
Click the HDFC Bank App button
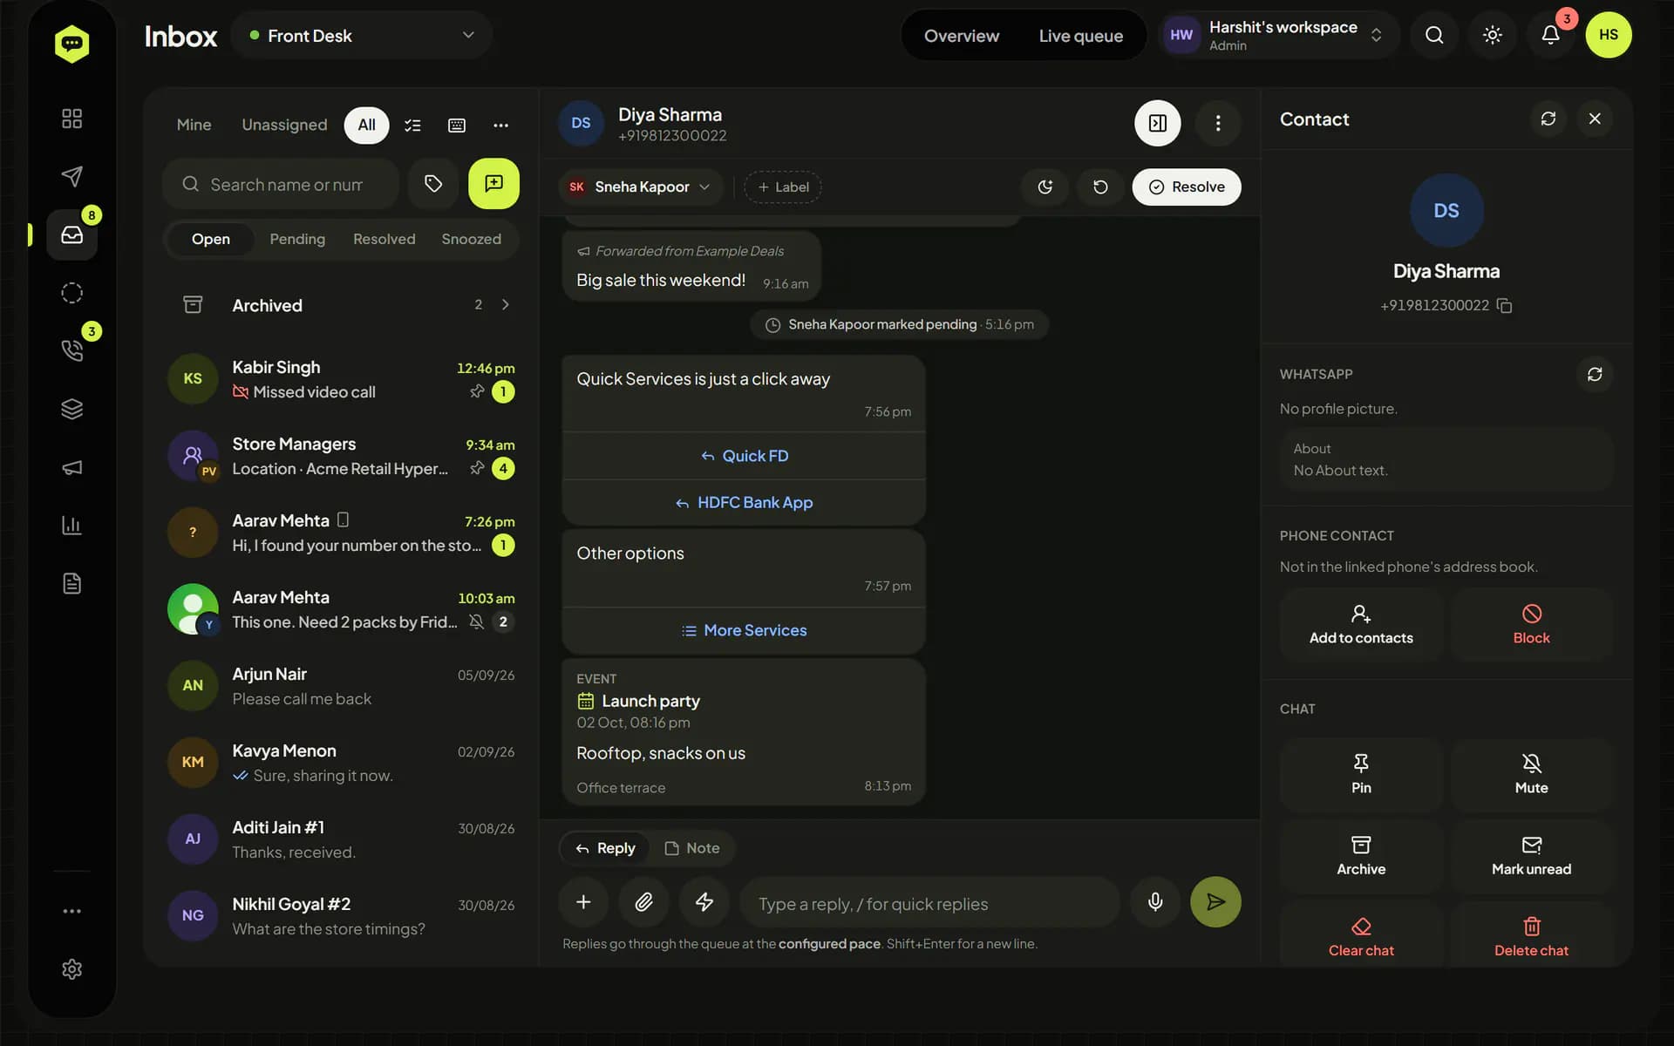click(x=744, y=502)
